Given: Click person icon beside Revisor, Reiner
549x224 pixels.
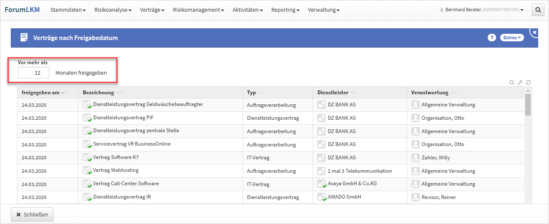Looking at the screenshot, I should pyautogui.click(x=415, y=197).
